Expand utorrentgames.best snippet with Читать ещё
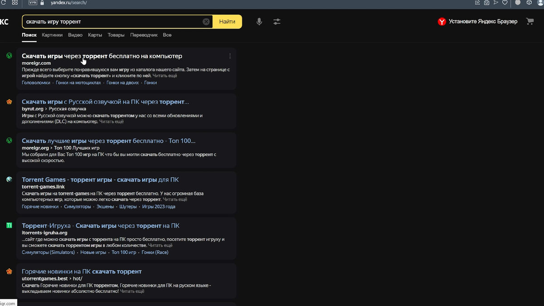This screenshot has width=544, height=306. pyautogui.click(x=132, y=291)
